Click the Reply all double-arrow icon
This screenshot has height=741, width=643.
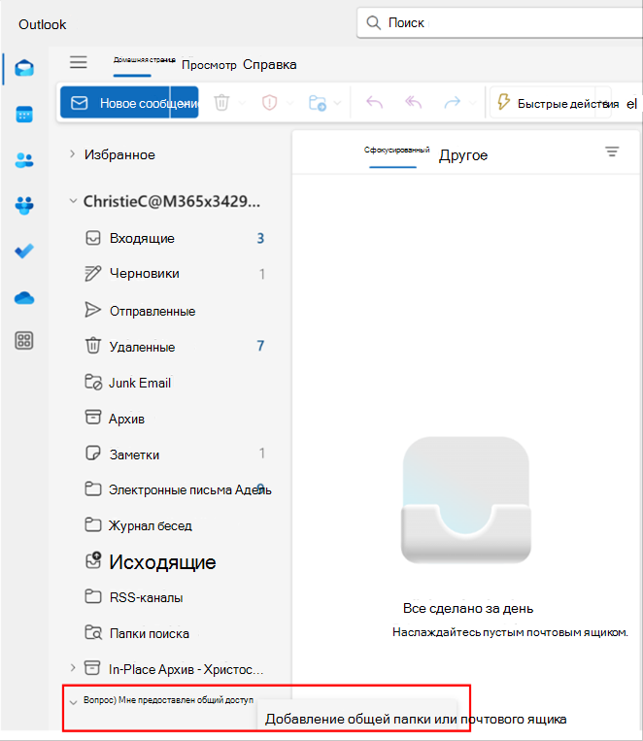[413, 102]
